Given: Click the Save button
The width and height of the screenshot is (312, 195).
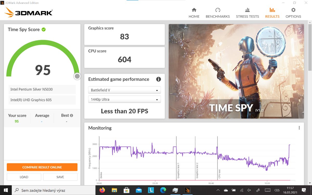Looking at the screenshot, I should click(60, 177).
